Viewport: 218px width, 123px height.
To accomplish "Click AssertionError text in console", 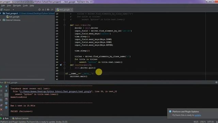I will (x=19, y=97).
